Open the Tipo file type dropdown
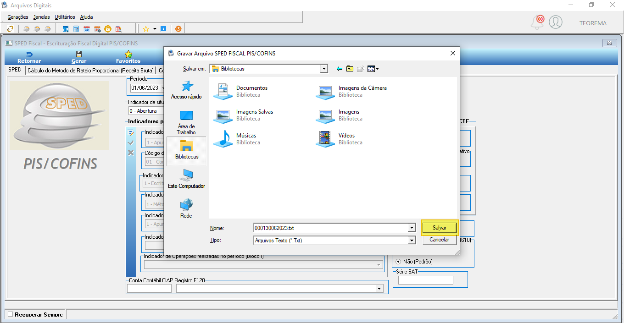 (x=412, y=240)
